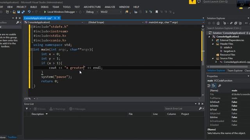Select the Resource Files folder
Screen dimensions: 250x140
[x=227, y=55]
